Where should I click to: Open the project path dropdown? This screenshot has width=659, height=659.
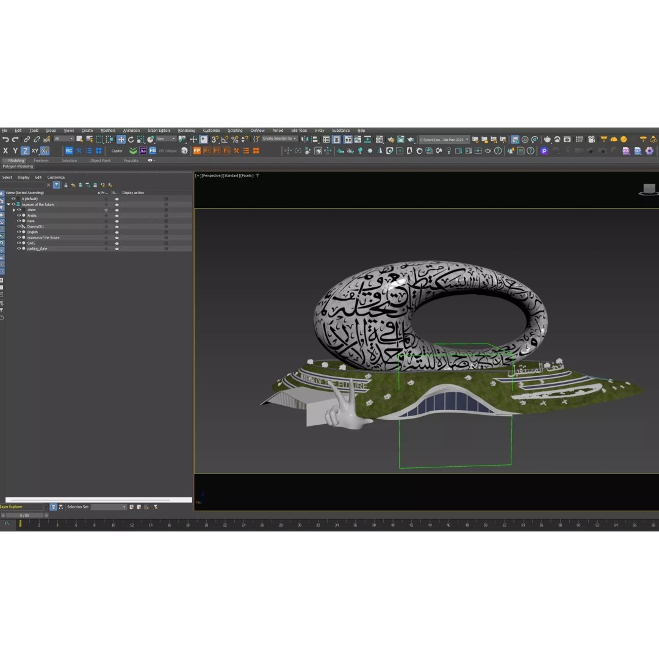click(x=444, y=140)
